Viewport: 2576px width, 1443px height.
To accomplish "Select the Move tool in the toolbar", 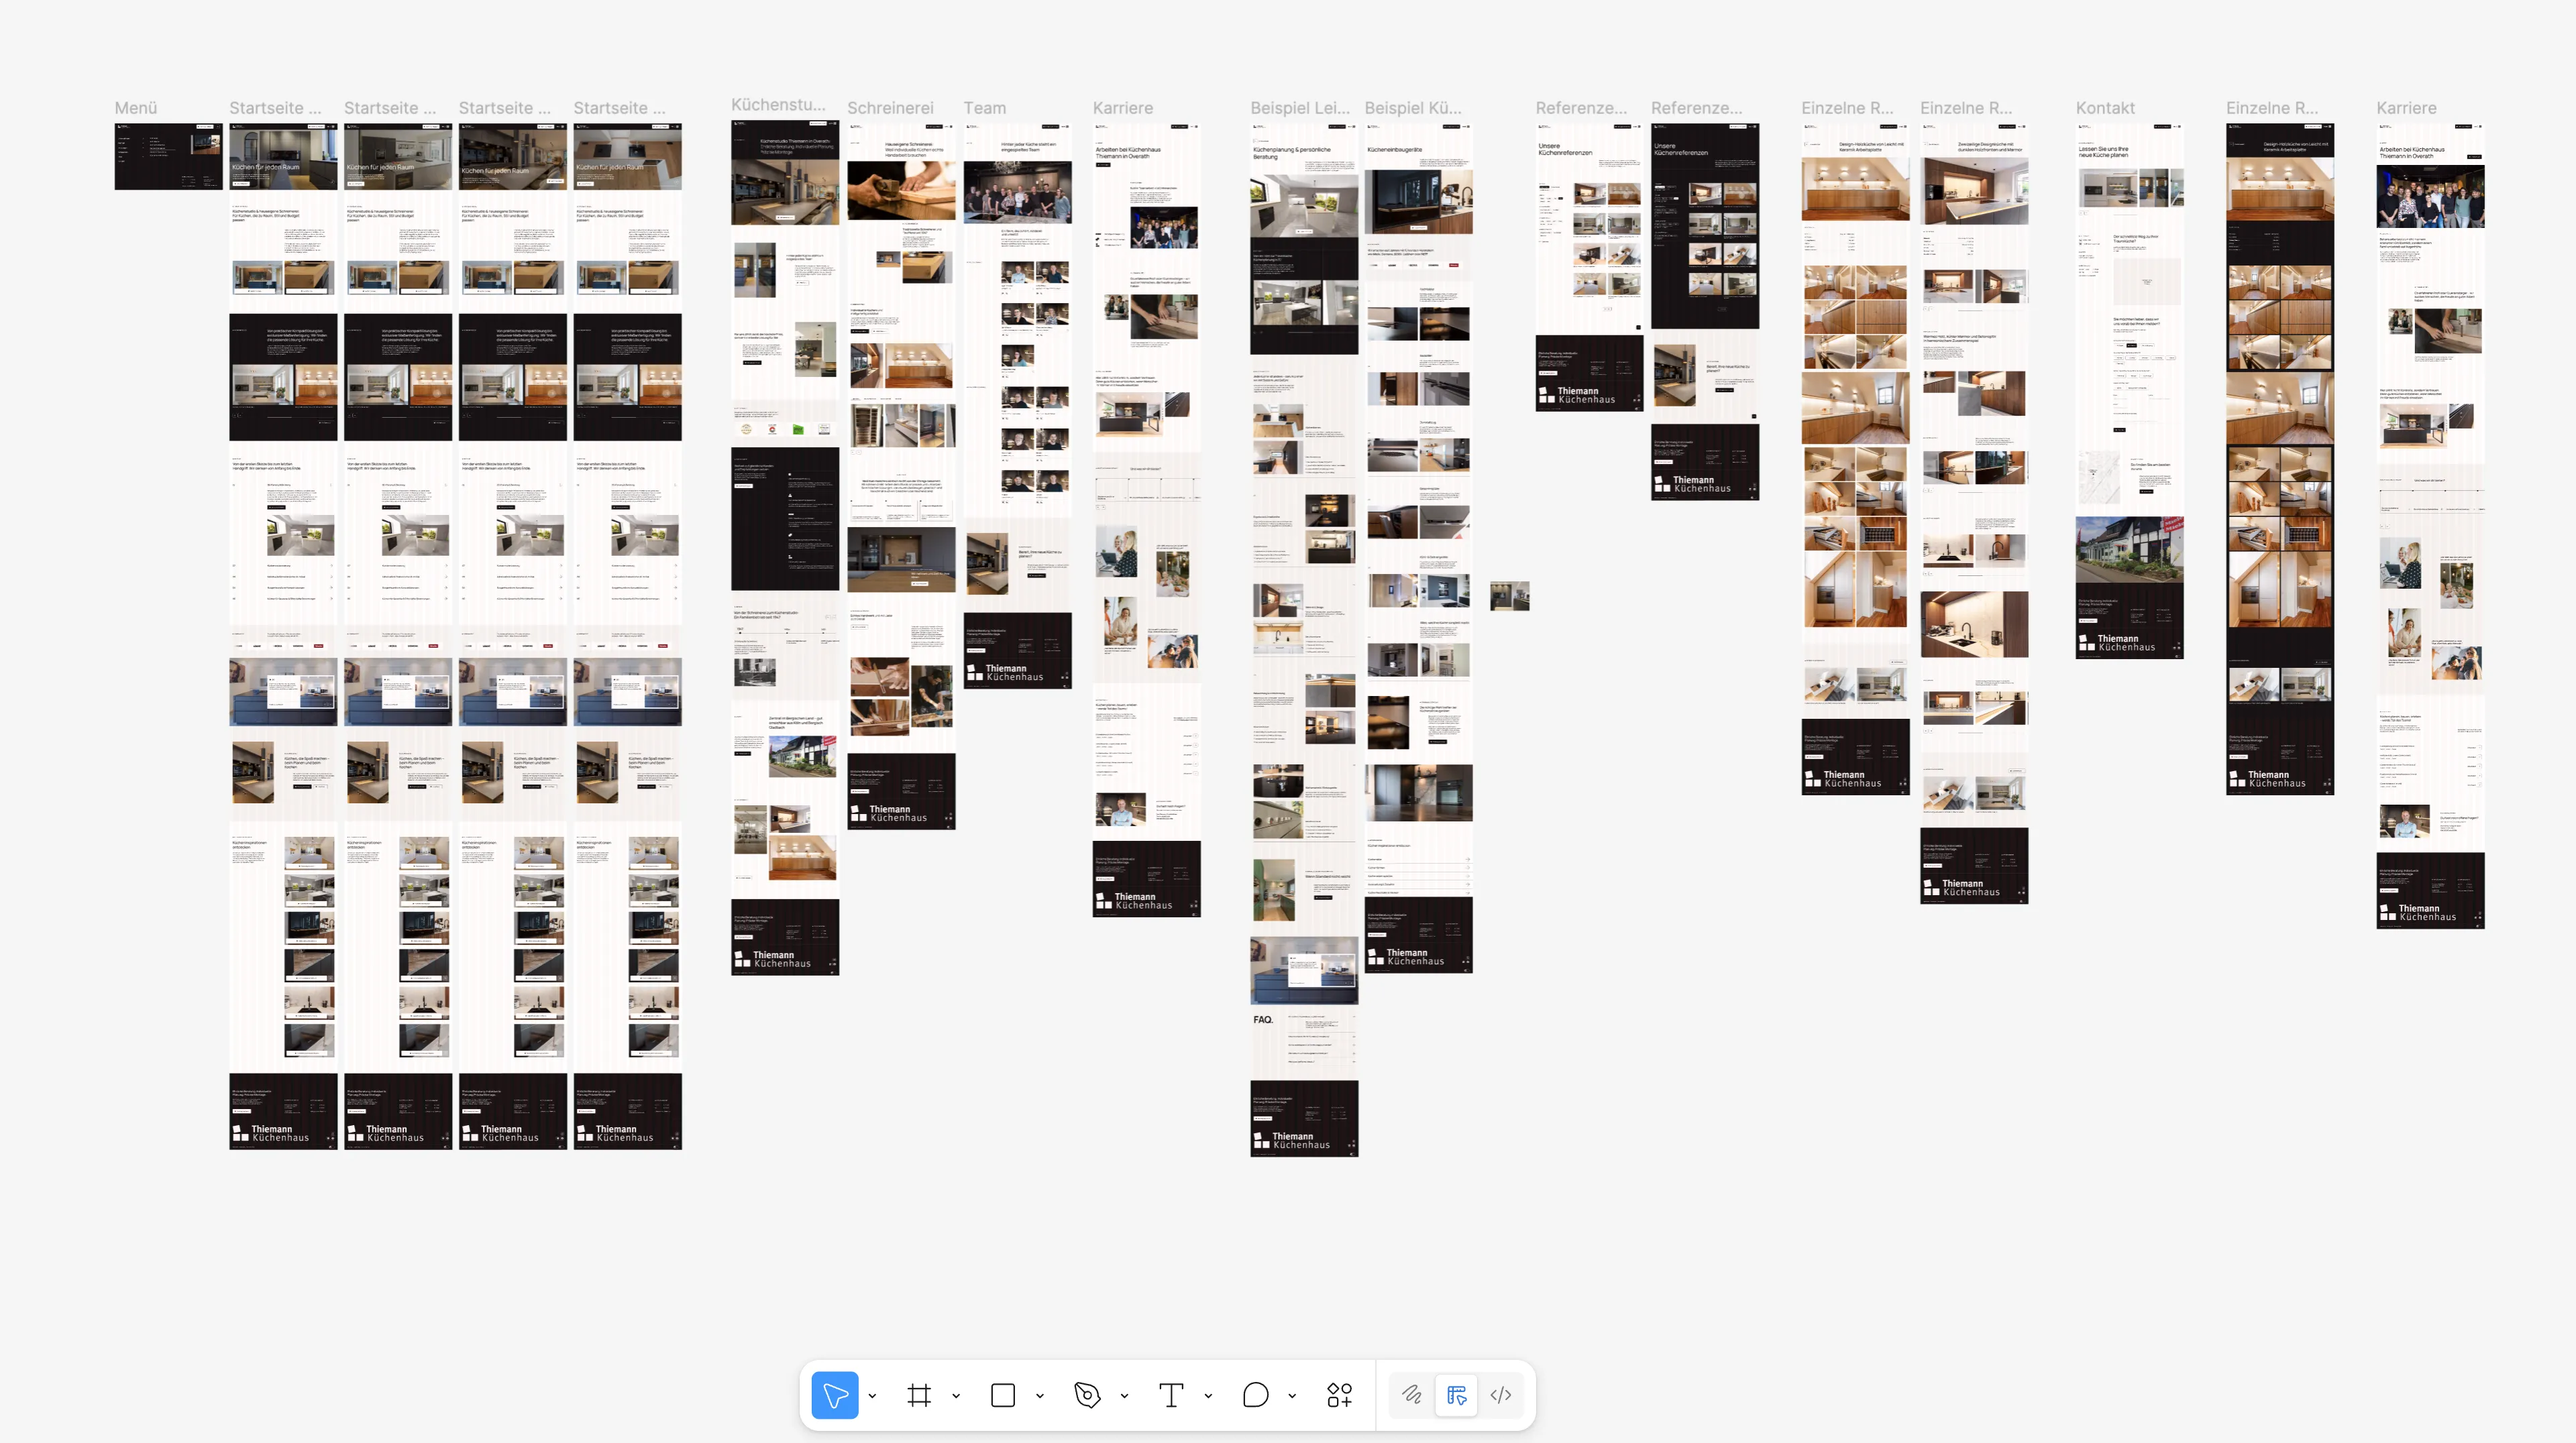I will point(834,1395).
